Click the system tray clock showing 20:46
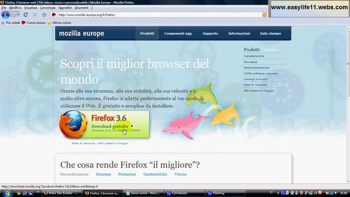Viewport: 350px width, 197px height. coord(344,193)
